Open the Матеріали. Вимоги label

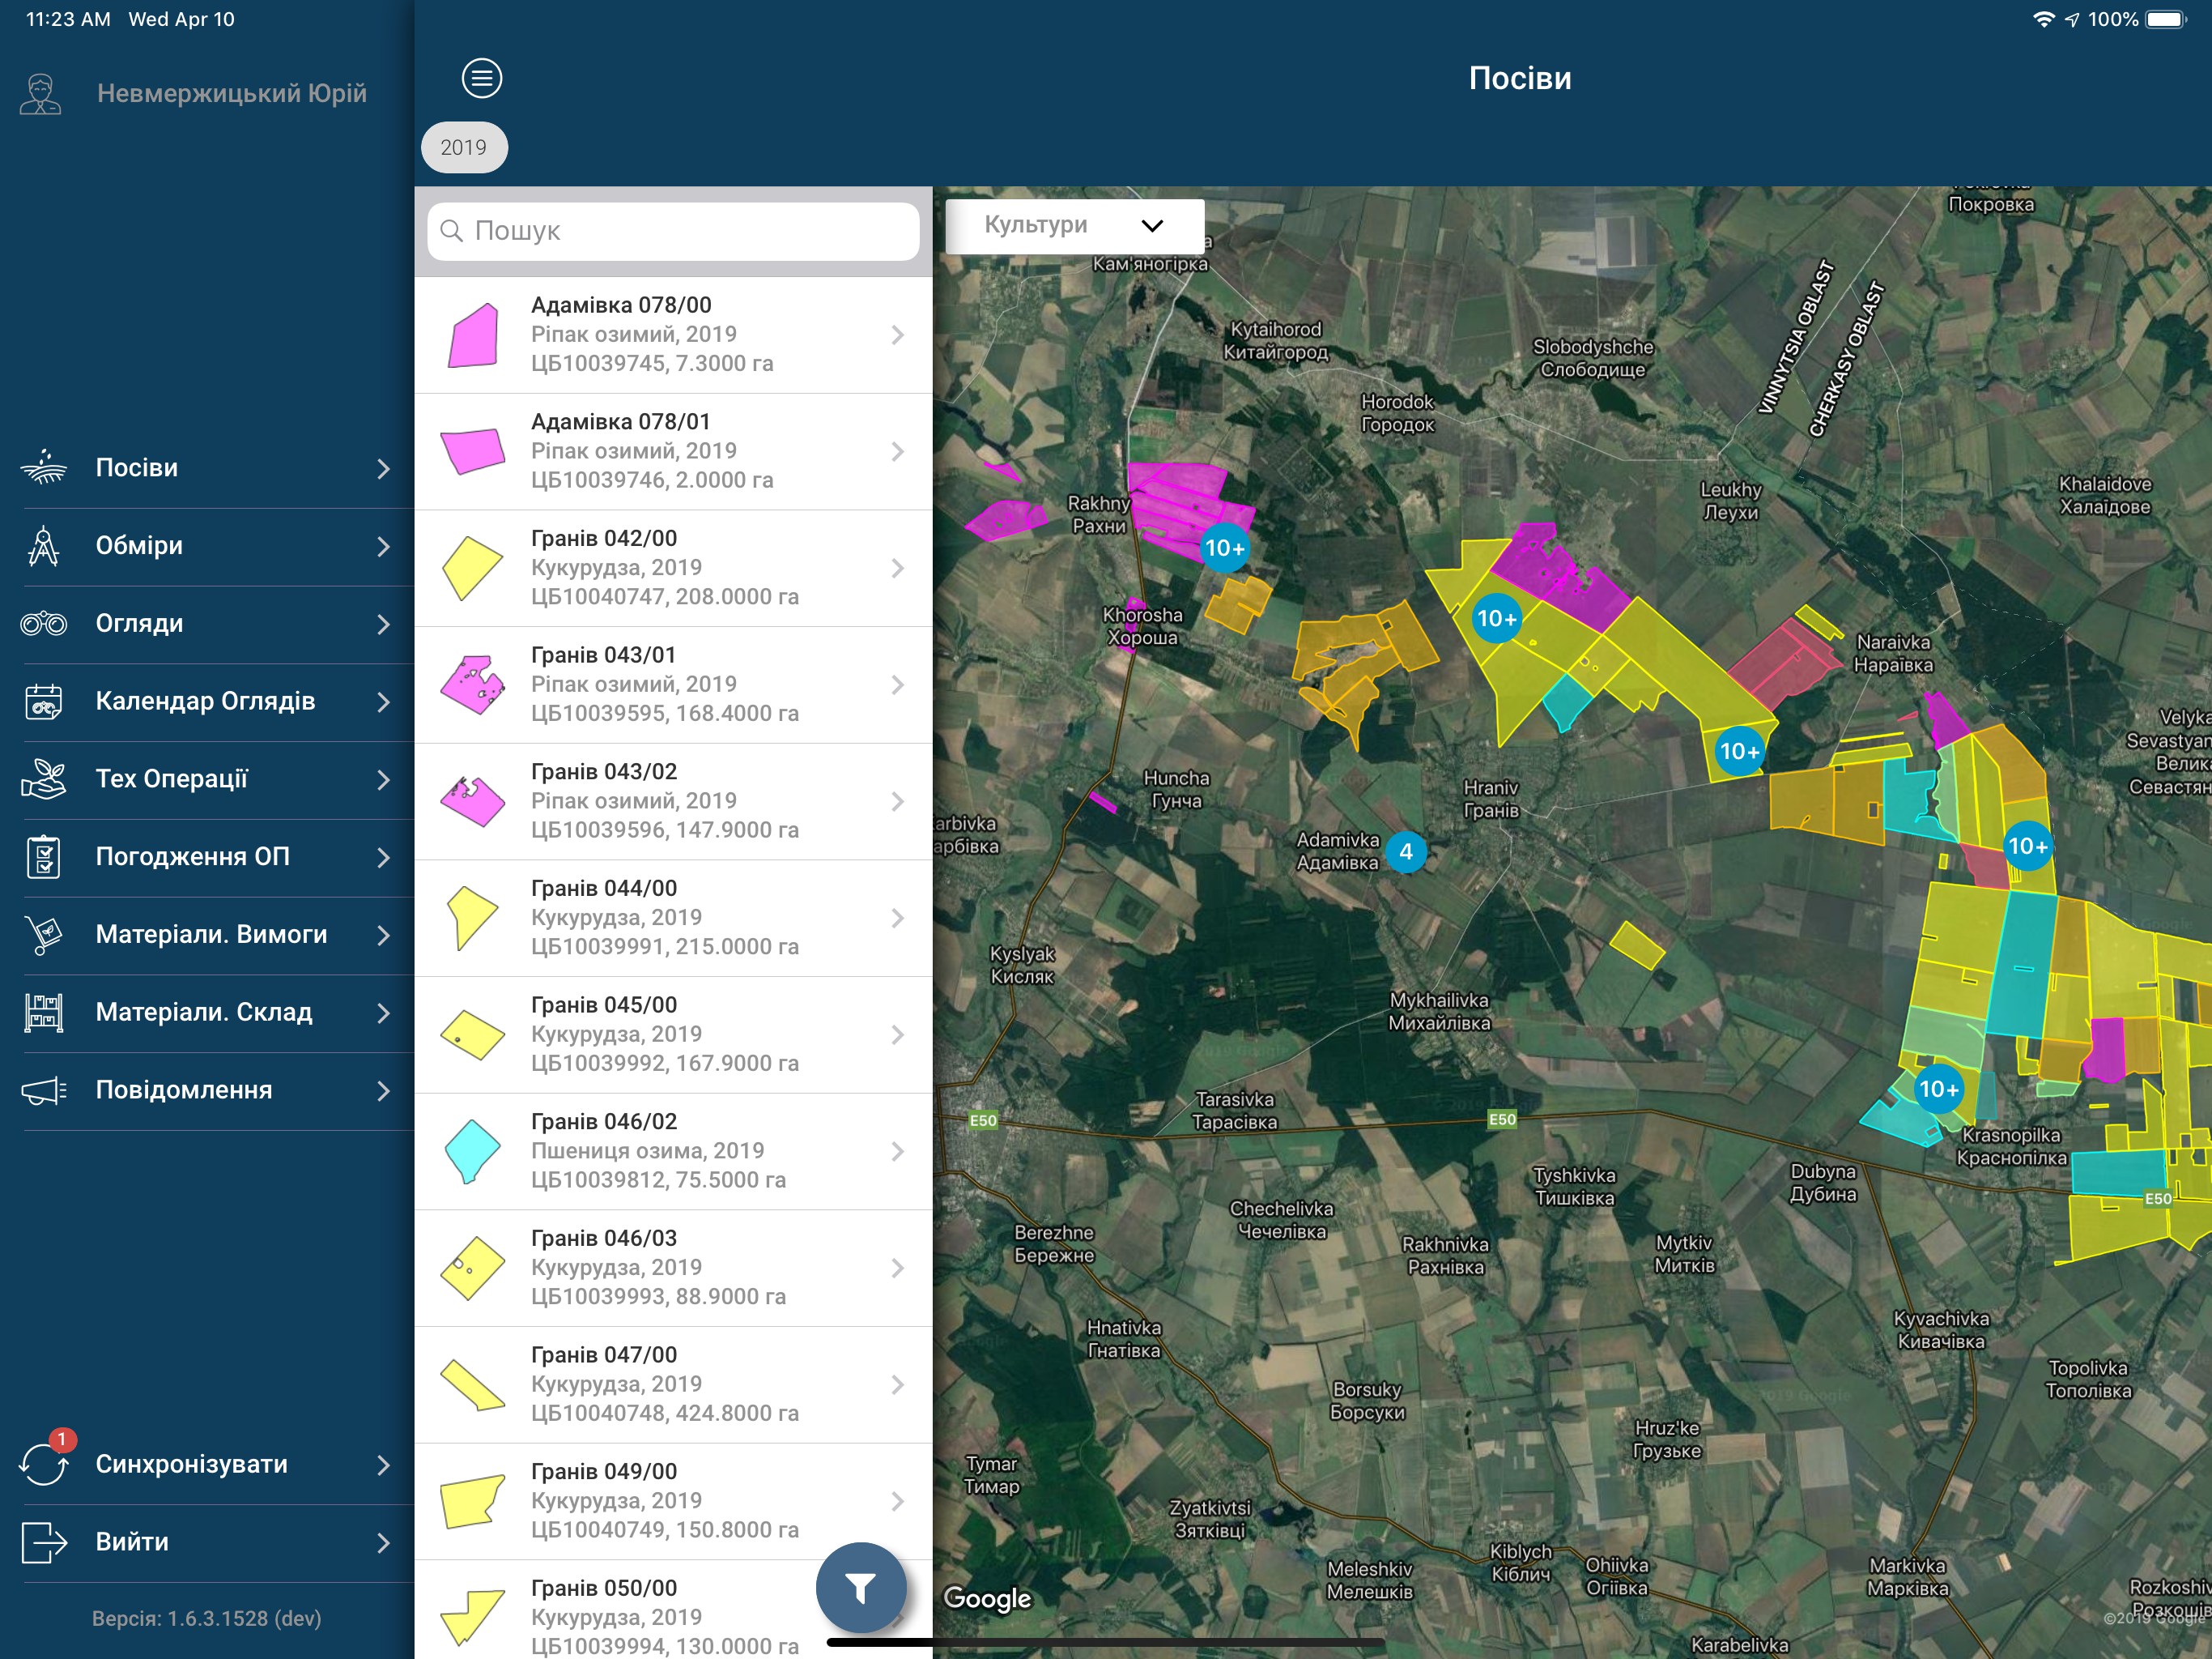point(211,935)
